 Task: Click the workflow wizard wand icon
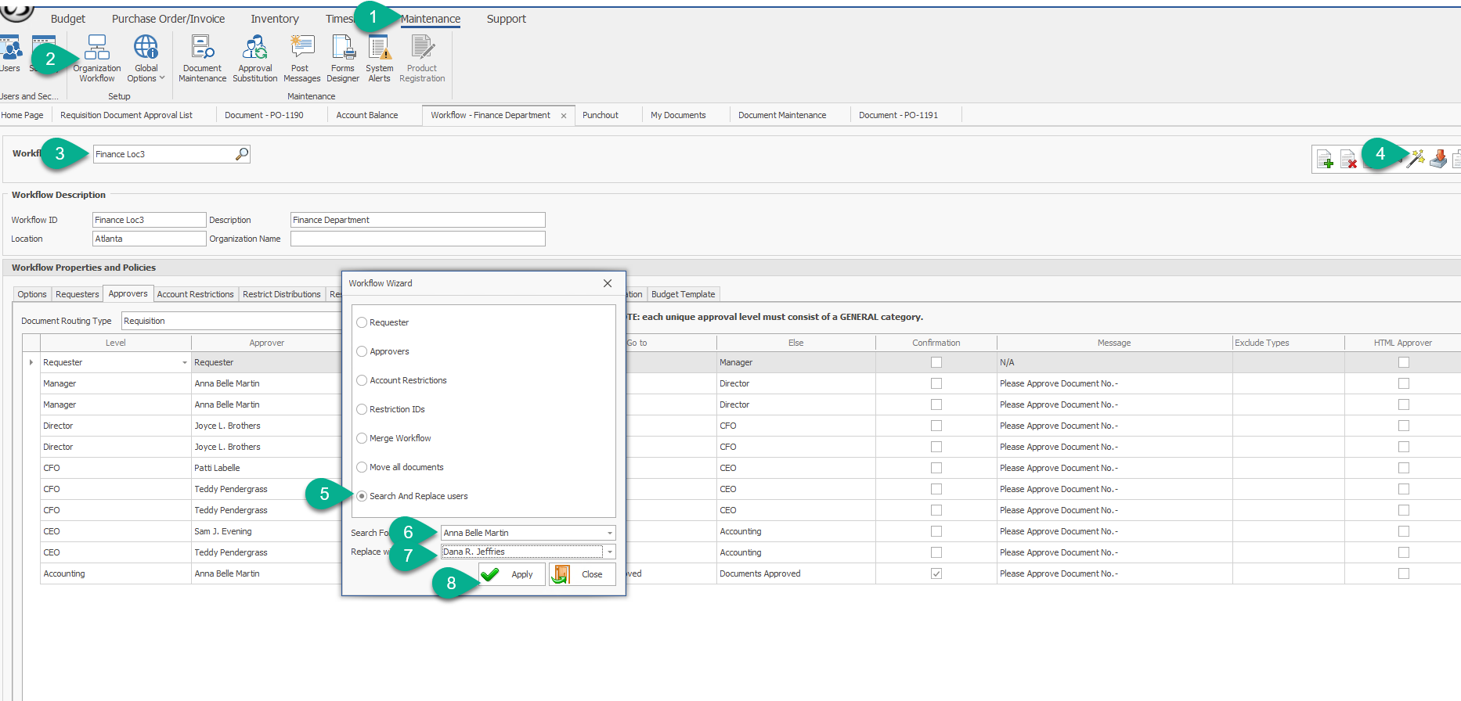click(x=1416, y=160)
